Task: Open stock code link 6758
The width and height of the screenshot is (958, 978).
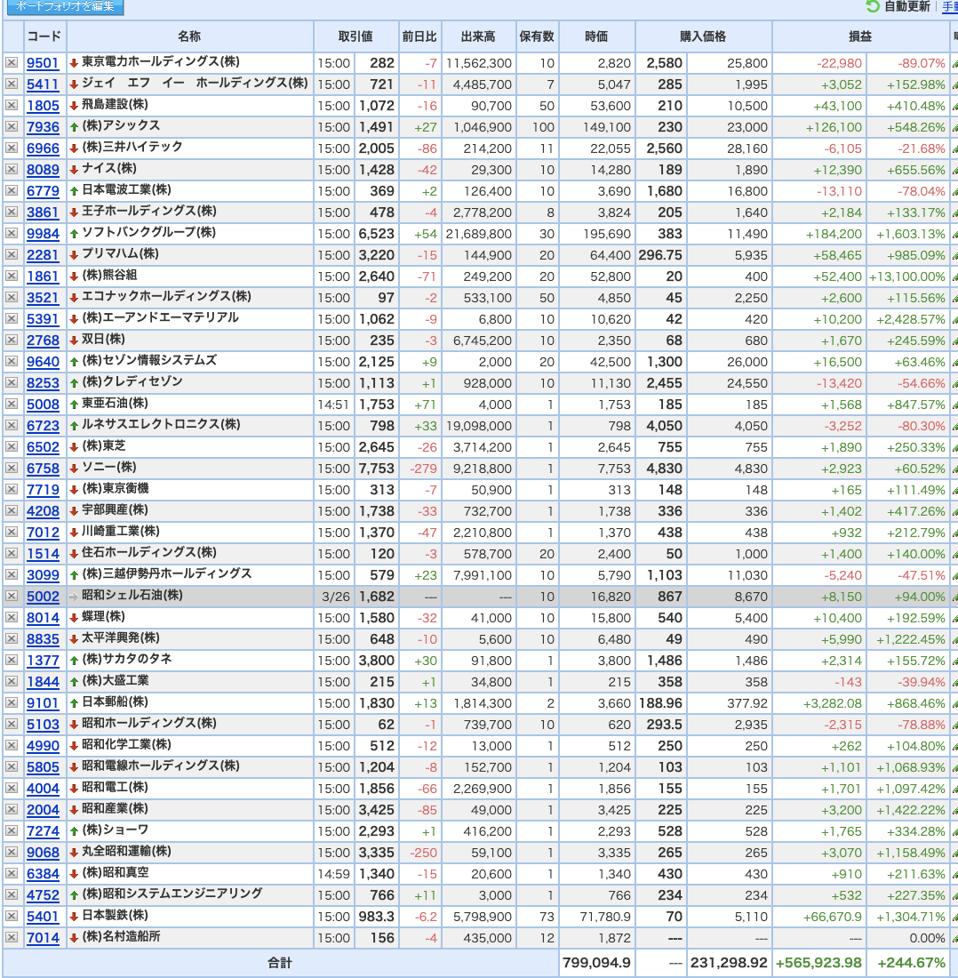Action: click(43, 469)
